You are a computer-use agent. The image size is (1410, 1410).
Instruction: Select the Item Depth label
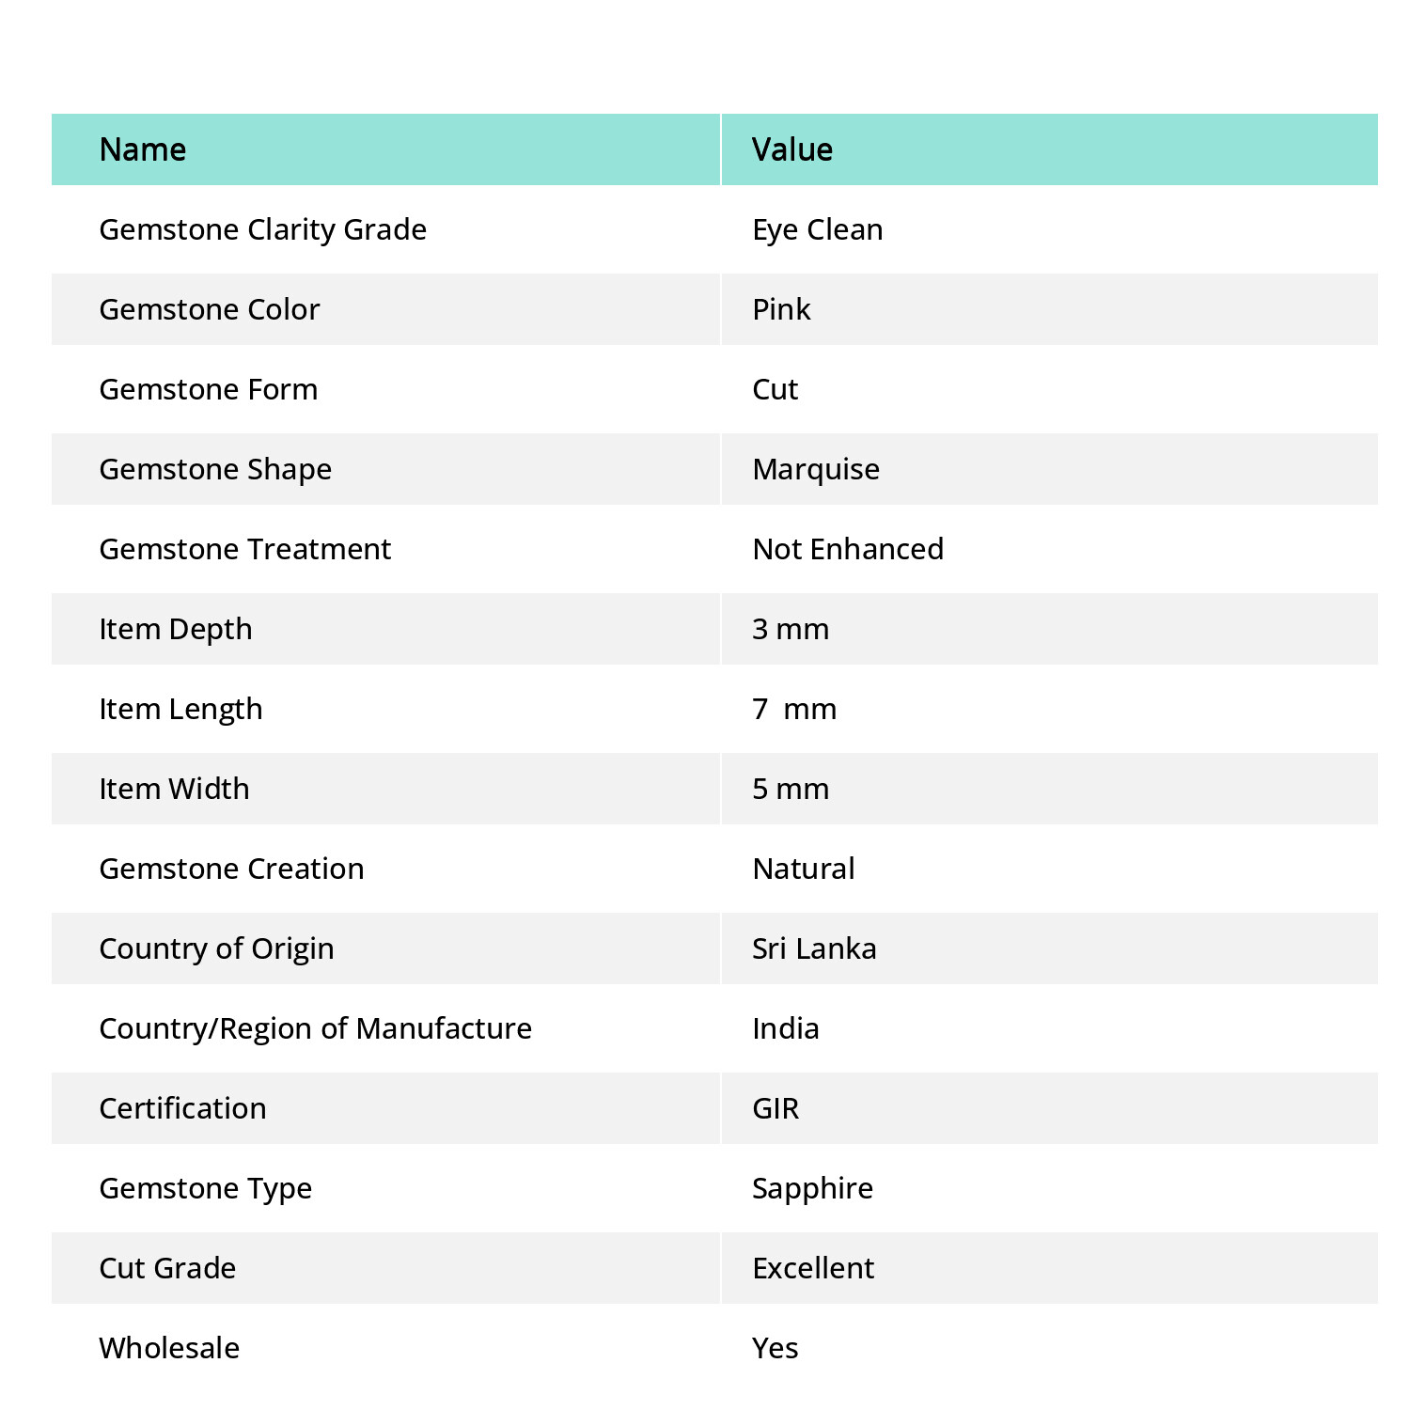(176, 629)
